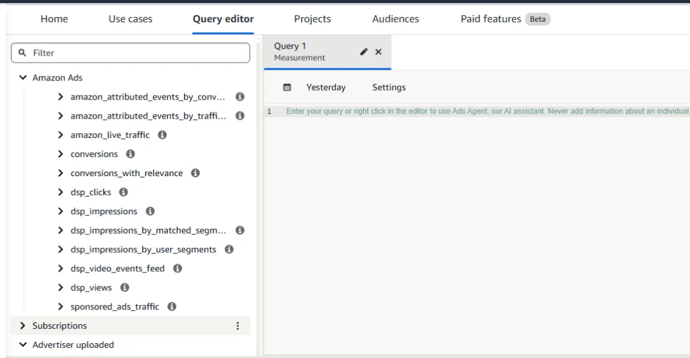
Task: Click the info icon next to dsp_clicks
Action: tap(124, 192)
